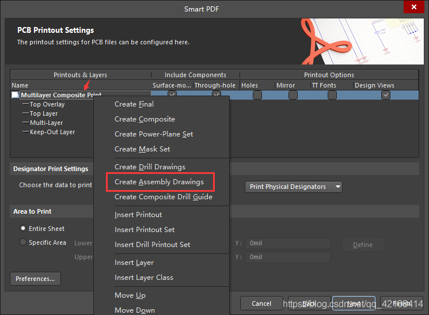
Task: Open the Preferences dialog
Action: 35,279
